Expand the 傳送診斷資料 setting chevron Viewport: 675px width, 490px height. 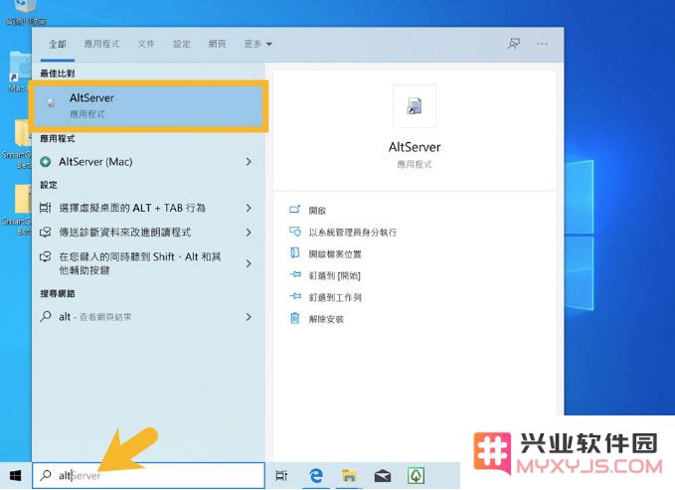pyautogui.click(x=249, y=233)
